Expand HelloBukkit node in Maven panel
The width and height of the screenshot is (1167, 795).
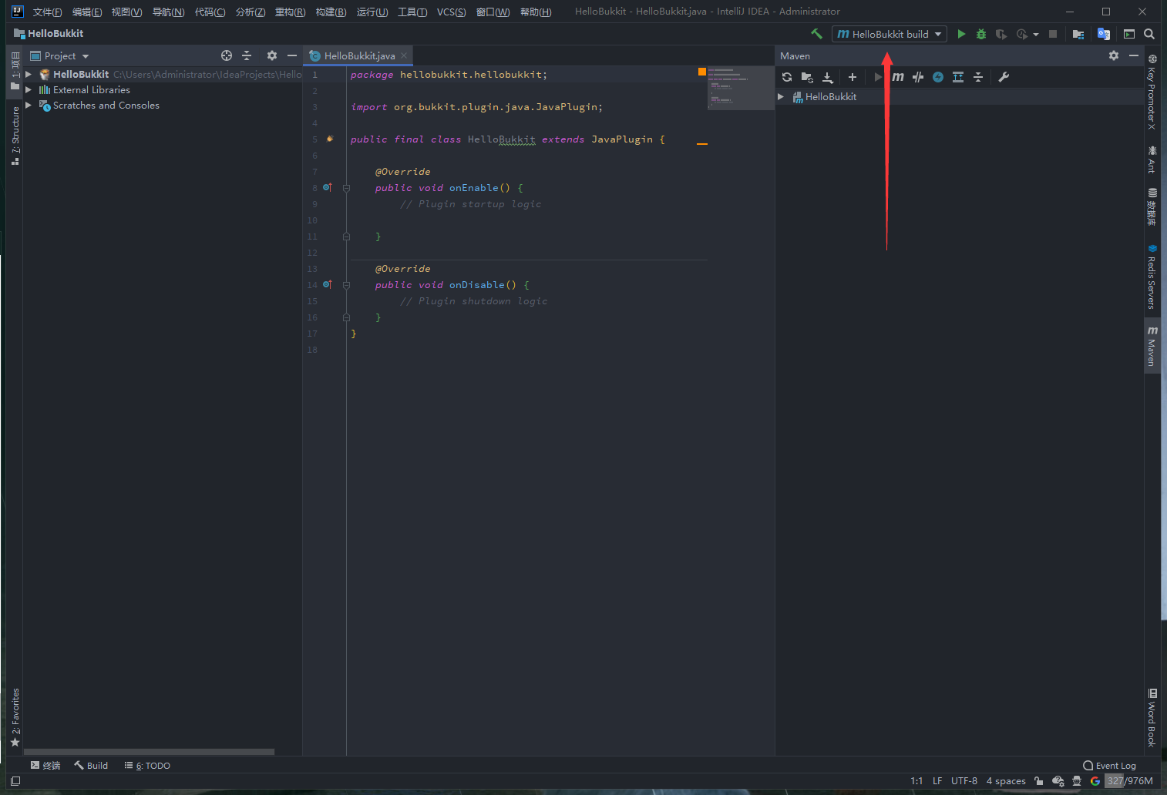point(781,97)
